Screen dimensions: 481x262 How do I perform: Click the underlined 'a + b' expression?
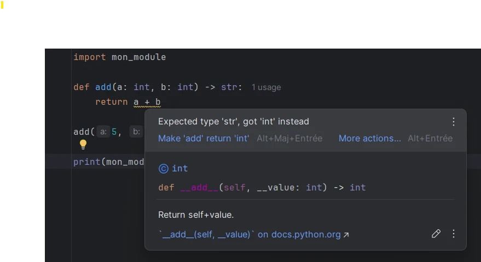point(147,102)
